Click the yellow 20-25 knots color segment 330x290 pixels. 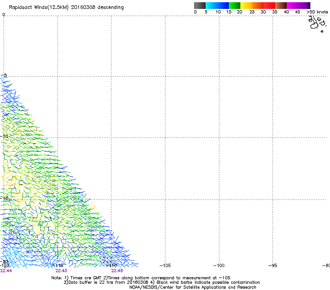(x=246, y=5)
